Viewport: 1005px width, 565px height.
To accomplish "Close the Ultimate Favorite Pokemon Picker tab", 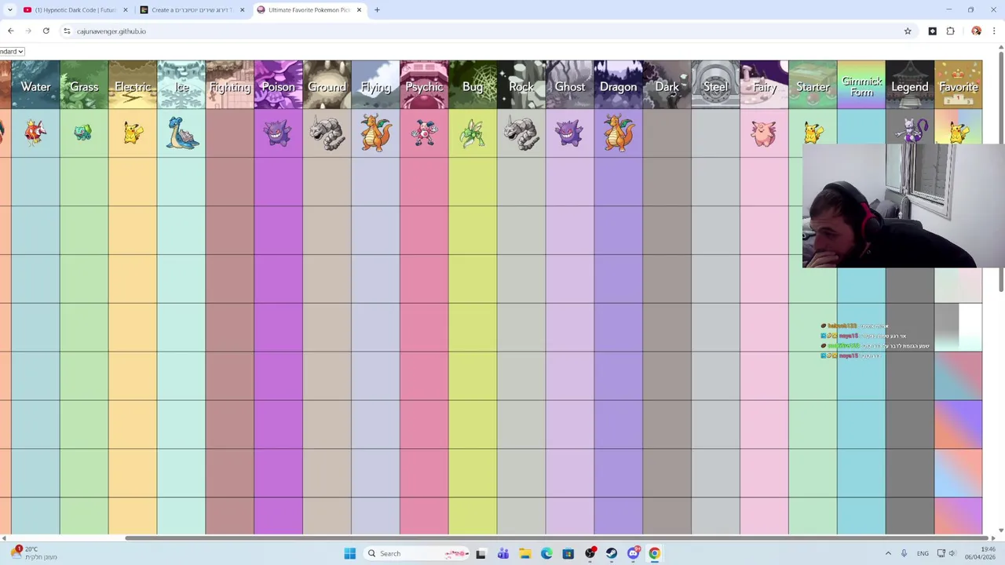I will [x=359, y=10].
